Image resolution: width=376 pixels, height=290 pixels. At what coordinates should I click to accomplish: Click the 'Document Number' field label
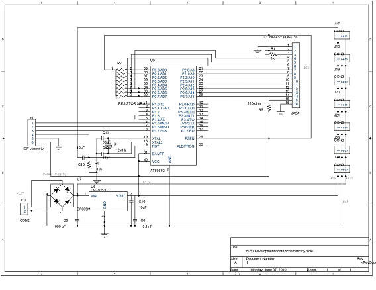click(x=260, y=258)
